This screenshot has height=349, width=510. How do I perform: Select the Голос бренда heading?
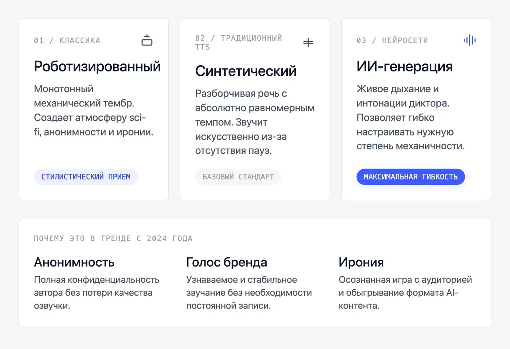coord(227,262)
